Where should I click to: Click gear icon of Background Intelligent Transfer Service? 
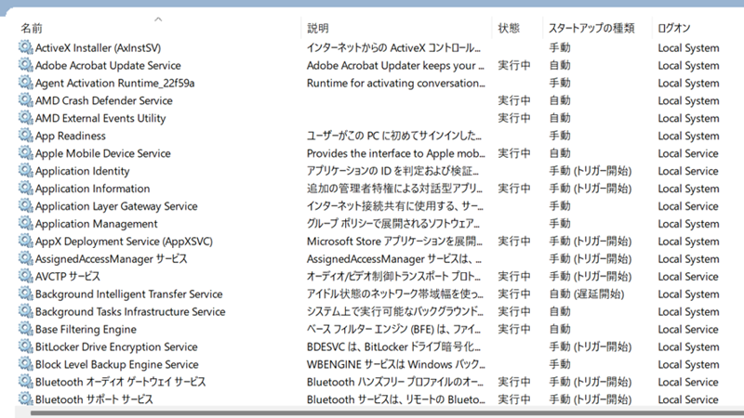point(25,294)
